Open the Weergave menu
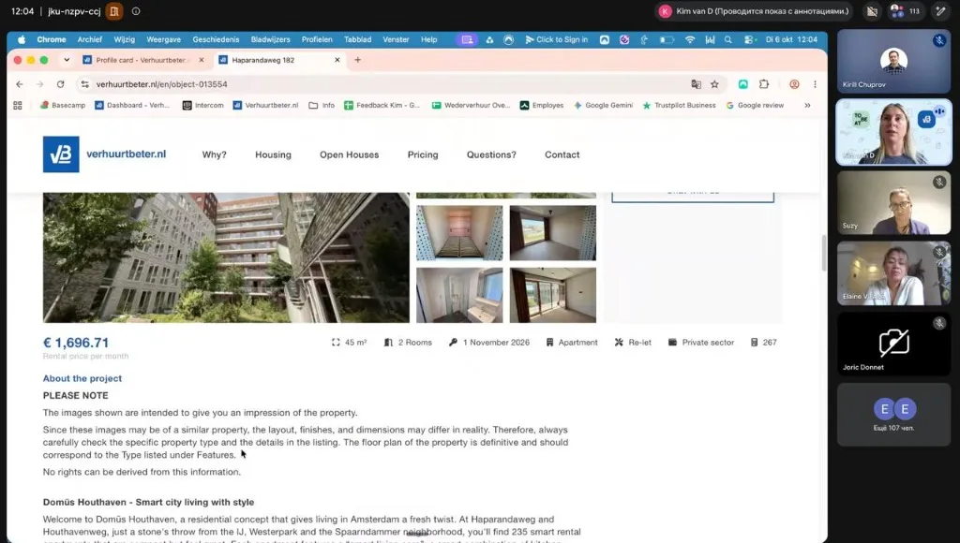Viewport: 960px width, 543px height. pyautogui.click(x=163, y=39)
